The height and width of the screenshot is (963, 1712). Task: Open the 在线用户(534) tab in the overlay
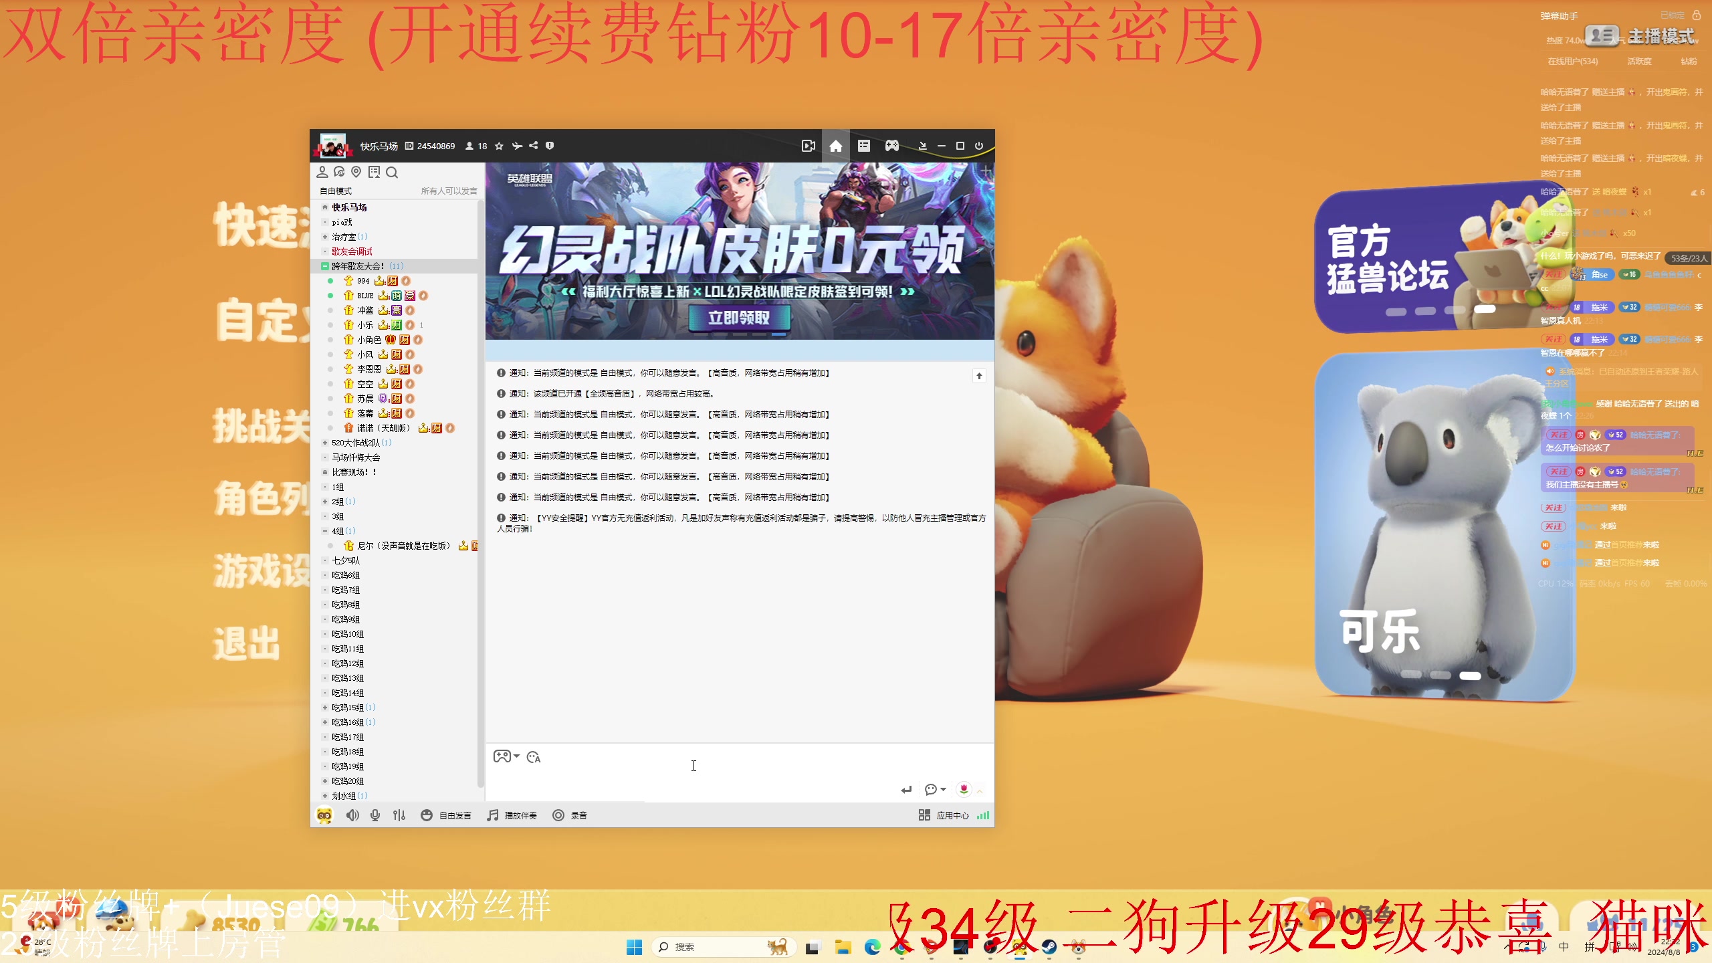pos(1573,61)
